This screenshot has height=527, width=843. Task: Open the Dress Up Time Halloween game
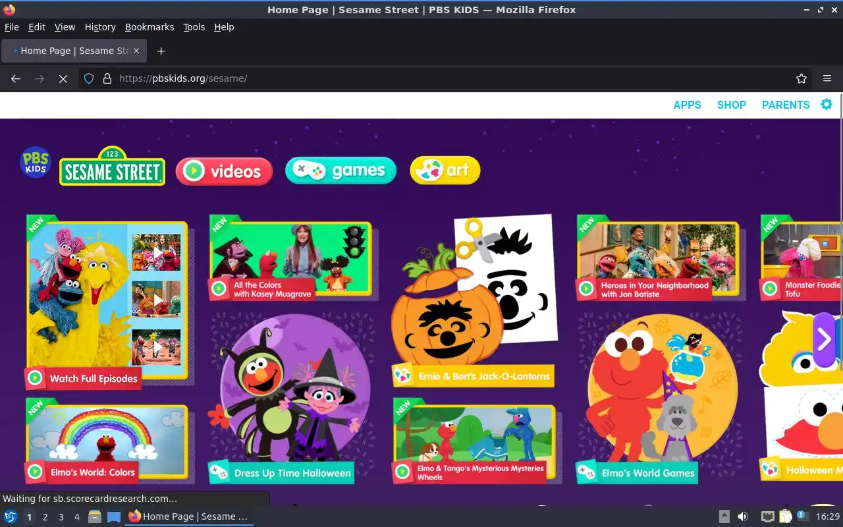[x=290, y=398]
